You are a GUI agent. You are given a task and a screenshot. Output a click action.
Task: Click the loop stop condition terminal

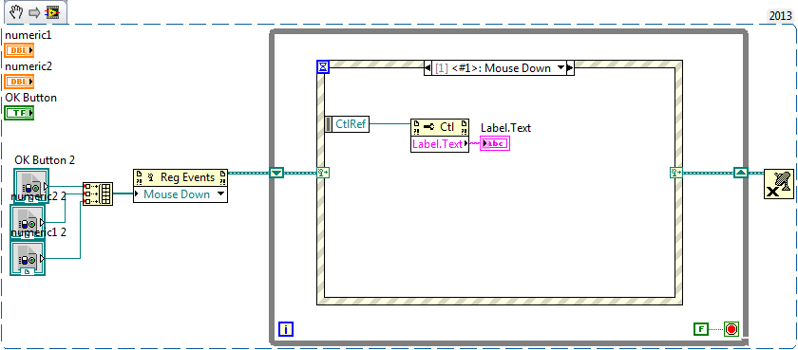tap(731, 329)
